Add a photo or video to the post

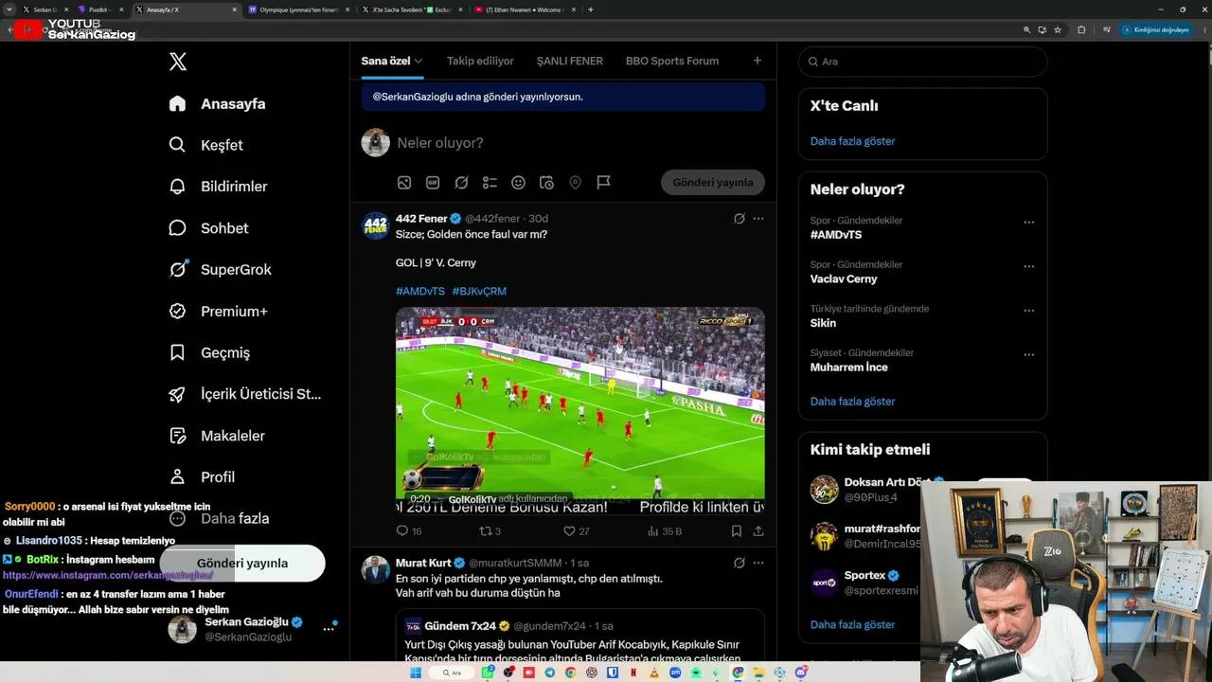404,183
